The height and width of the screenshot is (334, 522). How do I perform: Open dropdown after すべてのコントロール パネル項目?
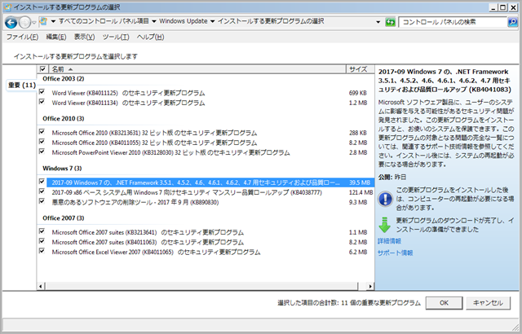pos(154,21)
